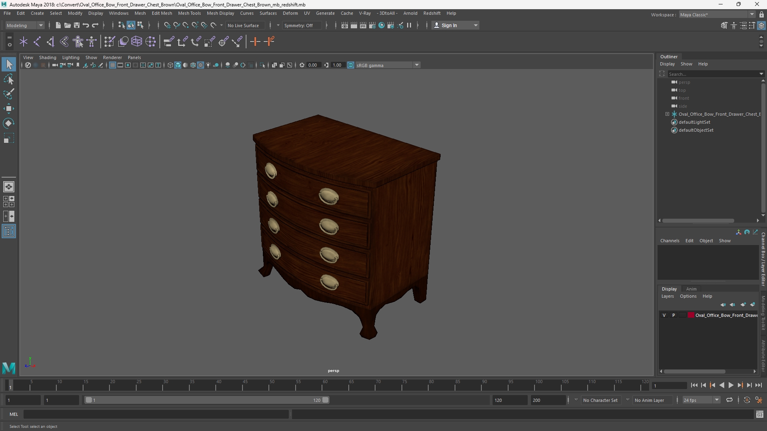Save the current scene
This screenshot has height=431, width=767.
click(77, 25)
